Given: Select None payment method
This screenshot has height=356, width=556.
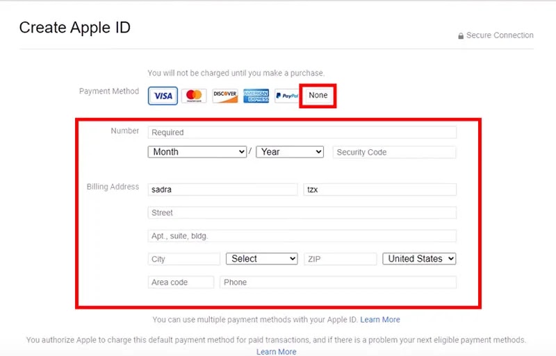Looking at the screenshot, I should (318, 95).
